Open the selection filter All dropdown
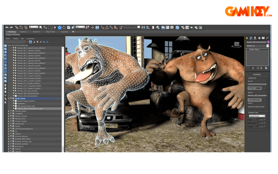Image resolution: width=278 pixels, height=174 pixels. coord(34,27)
